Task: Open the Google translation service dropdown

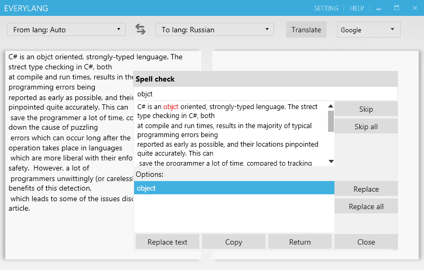Action: pos(369,30)
